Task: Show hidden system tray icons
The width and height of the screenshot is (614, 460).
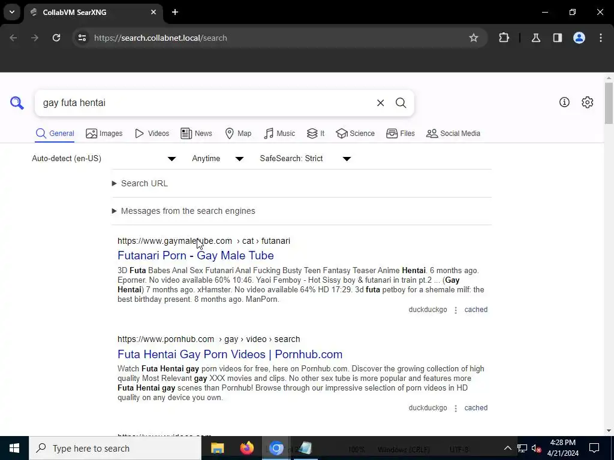Action: click(x=507, y=448)
